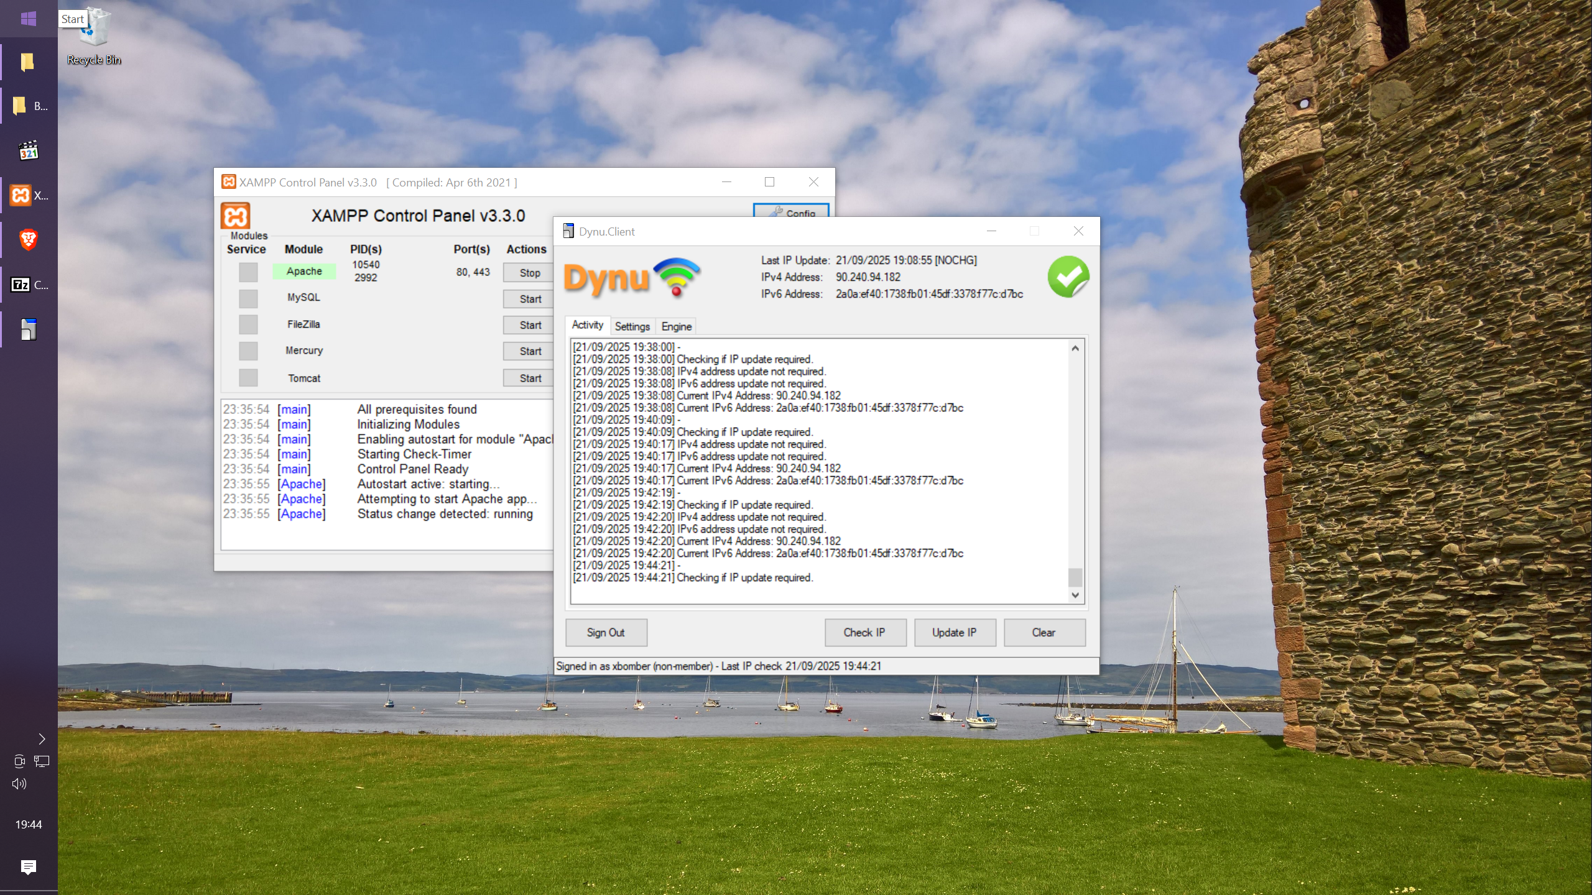
Task: Switch to the folder window labeled B...
Action: tap(29, 106)
